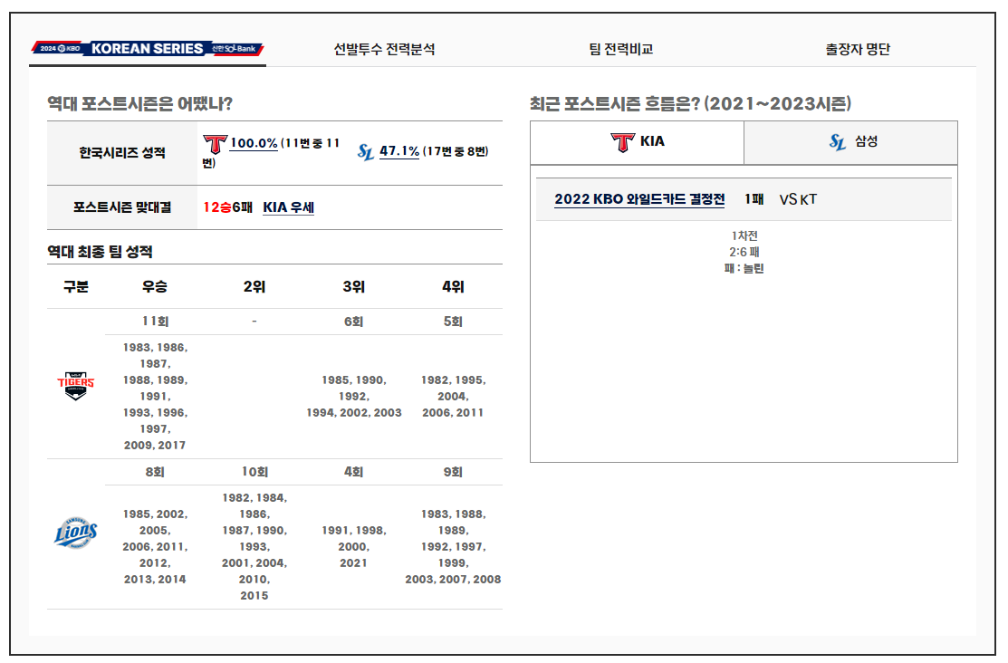Click the Tigers 5회 fourth-place count
1008x663 pixels.
tap(453, 321)
